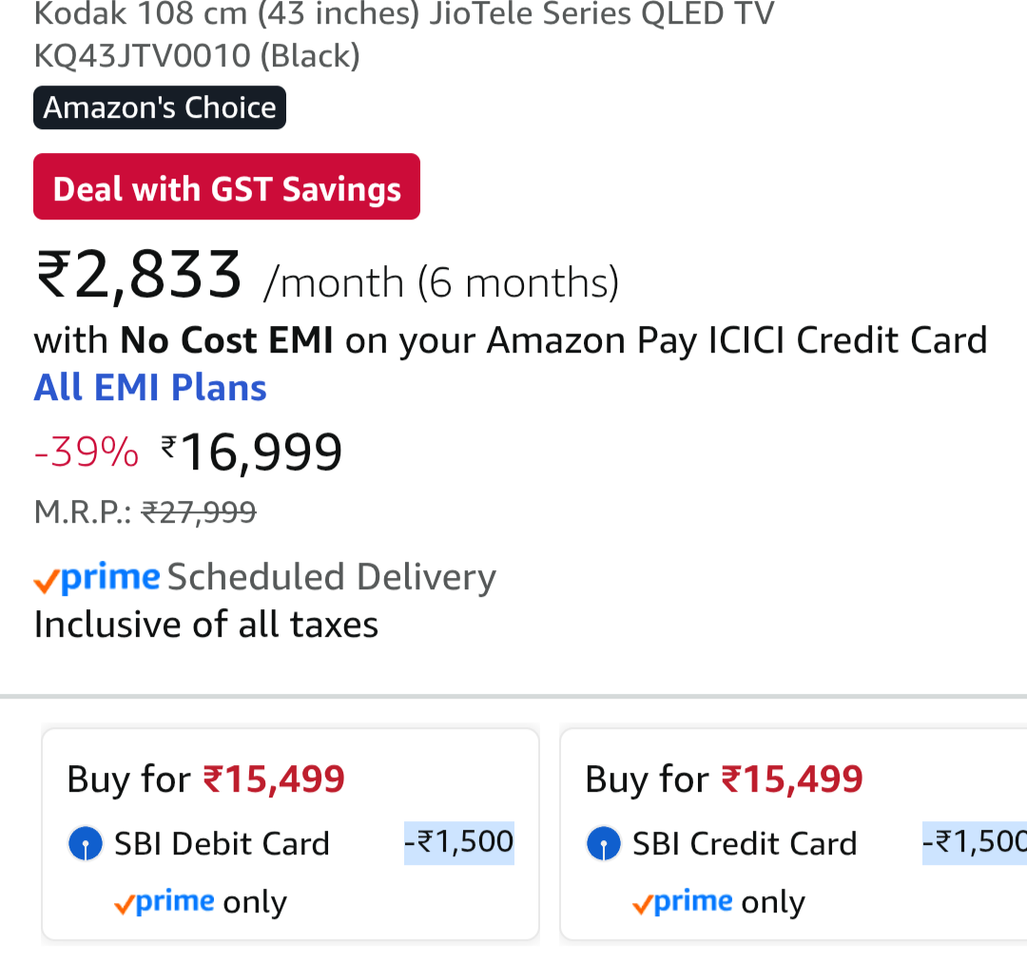Viewport: 1027px width, 961px height.
Task: Tap the struck-through M.R.P. ₹27,999
Action: 199,512
